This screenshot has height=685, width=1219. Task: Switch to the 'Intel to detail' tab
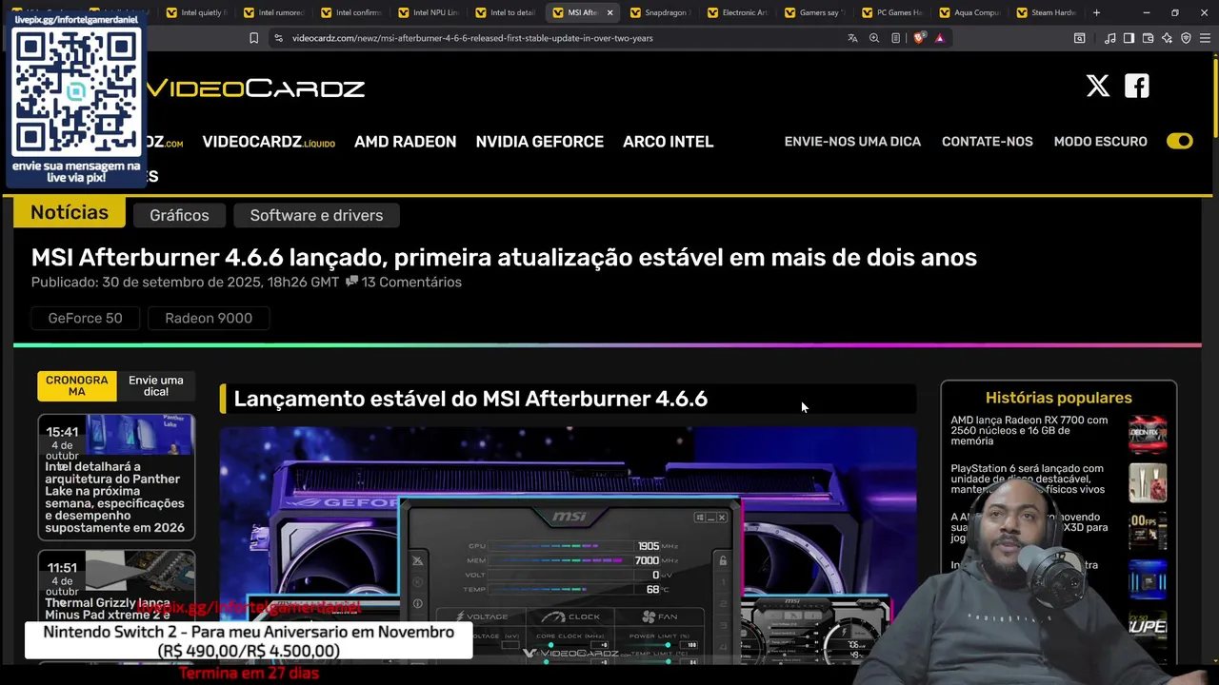click(505, 12)
